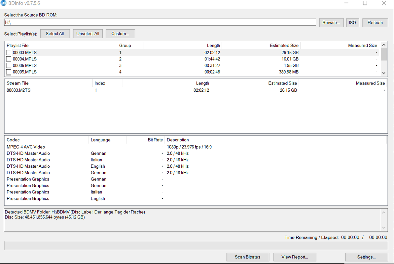Check the 00005.MPLS playlist checkbox
394x264 pixels.
point(9,72)
